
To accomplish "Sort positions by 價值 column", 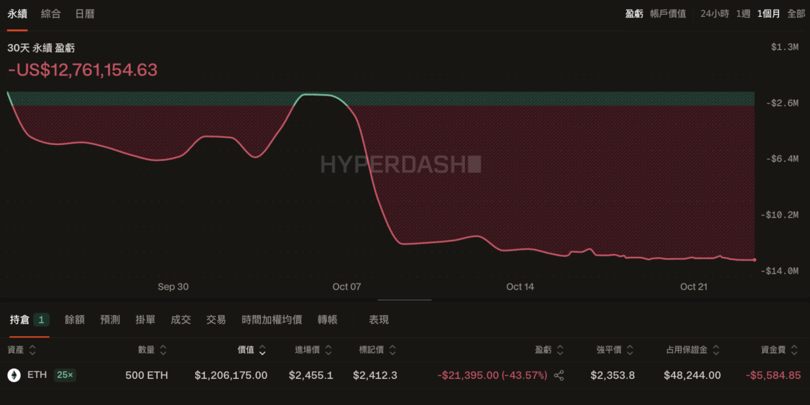I will [x=252, y=350].
